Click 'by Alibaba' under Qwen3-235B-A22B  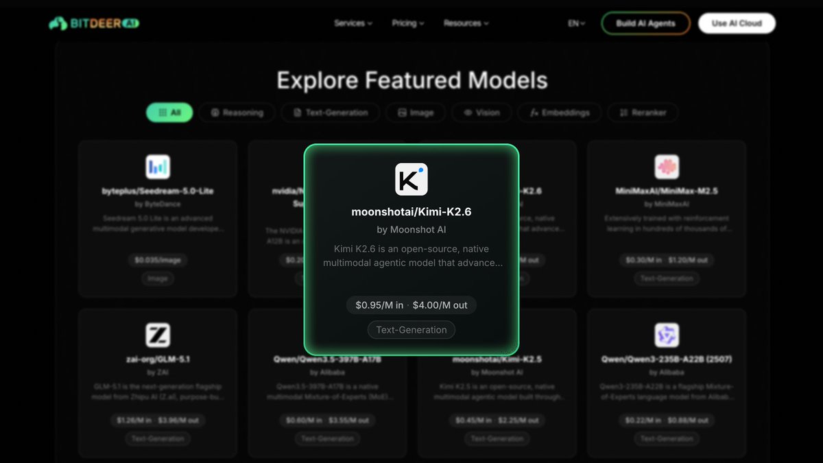click(667, 372)
